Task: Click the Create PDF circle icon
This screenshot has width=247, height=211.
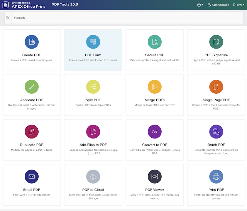Action: [x=32, y=42]
